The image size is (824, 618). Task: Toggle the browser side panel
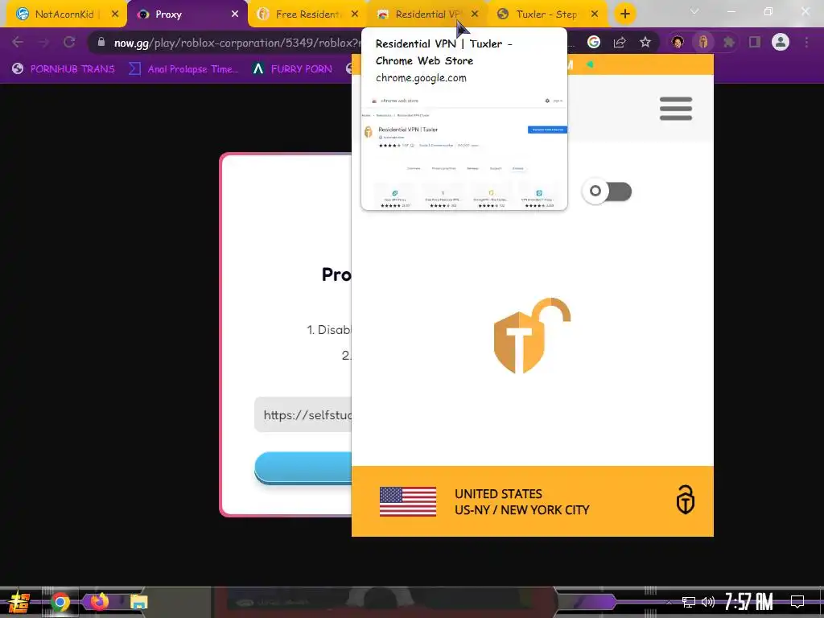(x=755, y=42)
